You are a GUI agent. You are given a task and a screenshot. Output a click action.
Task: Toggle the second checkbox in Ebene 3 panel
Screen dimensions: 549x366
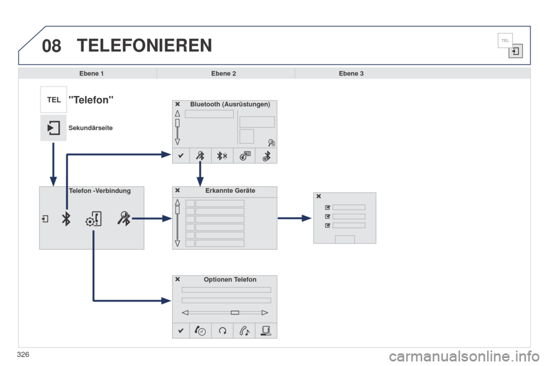(327, 216)
